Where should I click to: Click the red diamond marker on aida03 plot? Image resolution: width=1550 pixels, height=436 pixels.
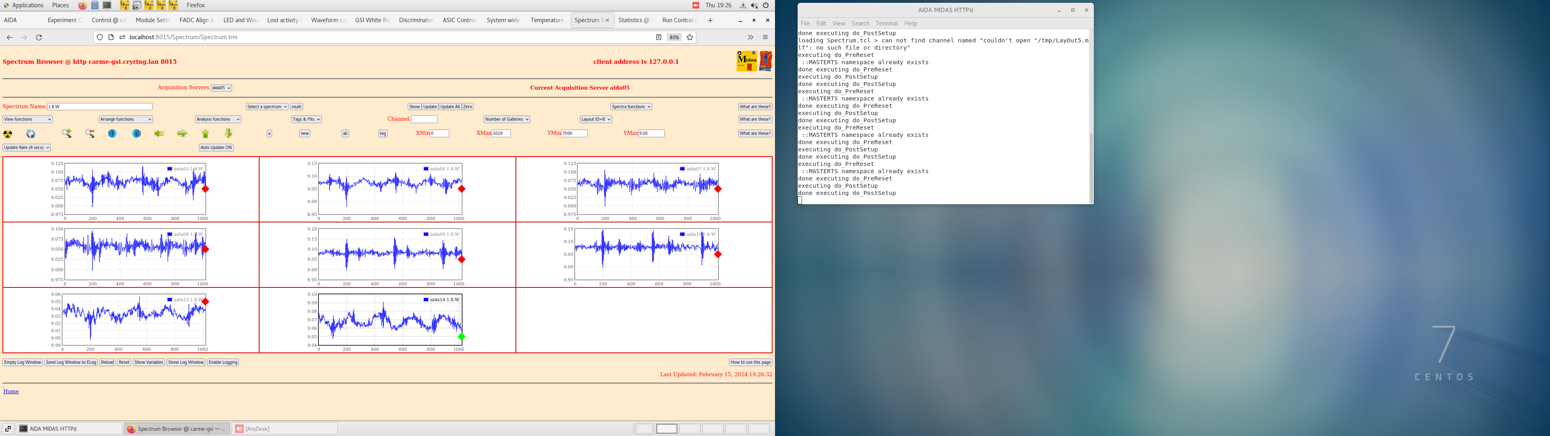click(x=205, y=189)
